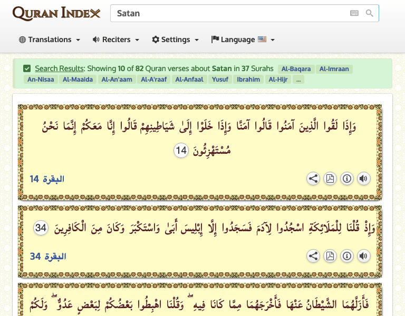Share verse 34 of Al-Baqara
The image size is (405, 316).
pyautogui.click(x=313, y=256)
